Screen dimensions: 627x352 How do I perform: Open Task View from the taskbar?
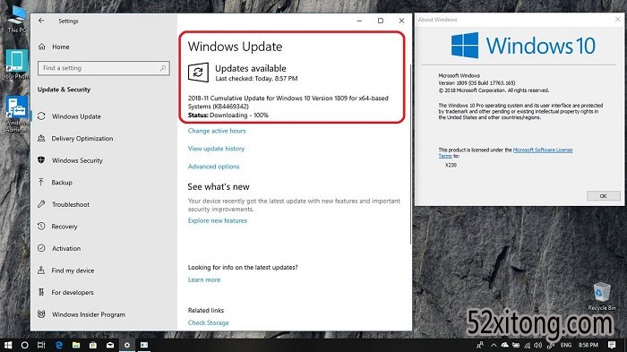click(41, 345)
